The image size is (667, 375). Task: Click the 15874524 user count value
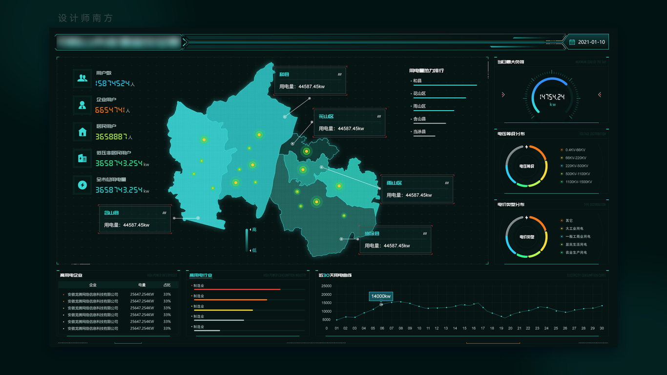(113, 83)
